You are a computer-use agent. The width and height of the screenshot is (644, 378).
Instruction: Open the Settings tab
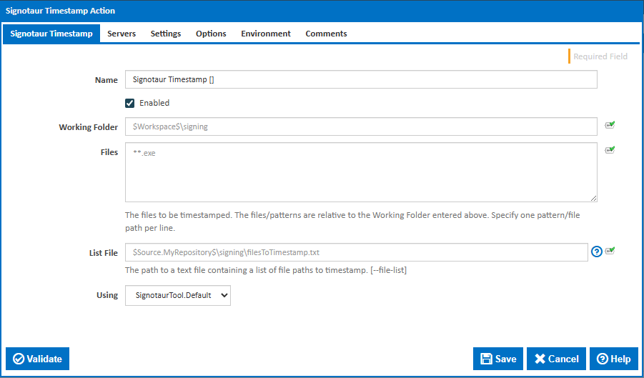pos(165,34)
